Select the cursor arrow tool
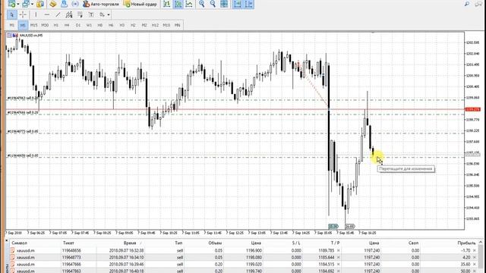 (x=12, y=14)
